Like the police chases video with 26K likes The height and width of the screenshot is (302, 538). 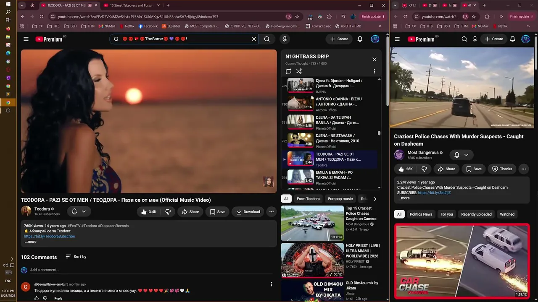406,169
